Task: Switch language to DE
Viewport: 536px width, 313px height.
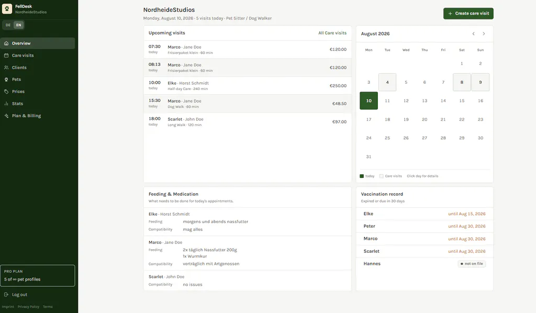Action: point(8,25)
